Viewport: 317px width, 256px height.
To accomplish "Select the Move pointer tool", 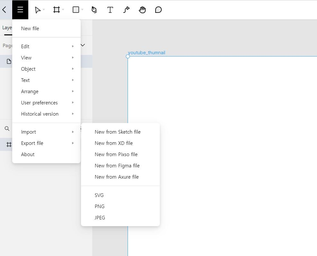I will pos(38,10).
